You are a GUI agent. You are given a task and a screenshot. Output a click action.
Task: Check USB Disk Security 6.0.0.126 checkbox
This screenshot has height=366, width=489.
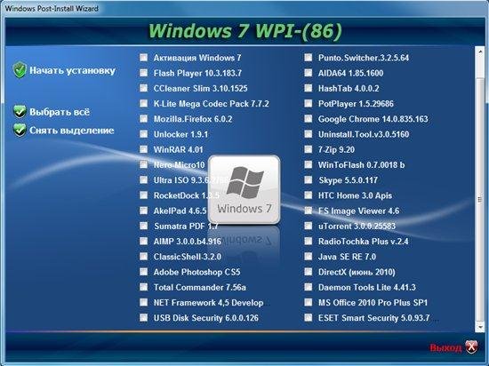pyautogui.click(x=143, y=317)
